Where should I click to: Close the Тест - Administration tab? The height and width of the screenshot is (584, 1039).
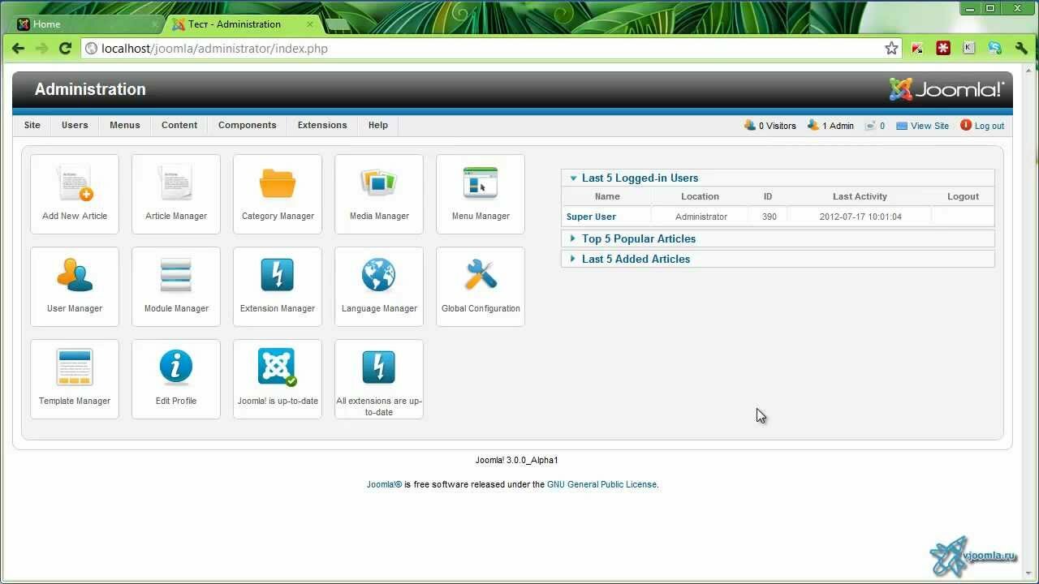tap(309, 24)
